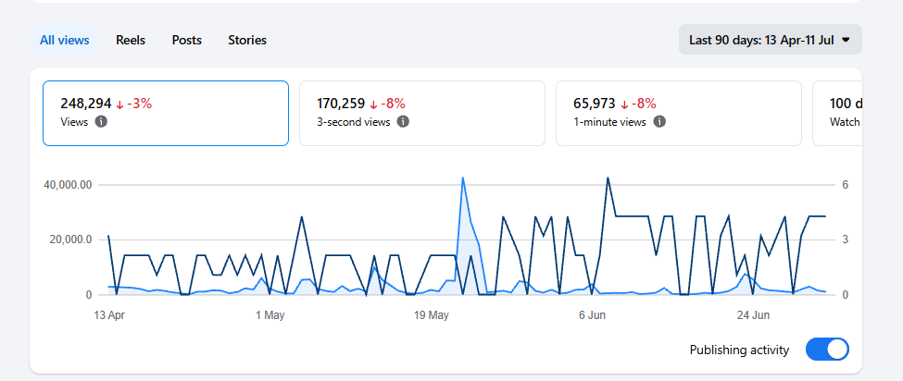Click the down arrow next to 65,973
The image size is (903, 381).
tap(624, 104)
